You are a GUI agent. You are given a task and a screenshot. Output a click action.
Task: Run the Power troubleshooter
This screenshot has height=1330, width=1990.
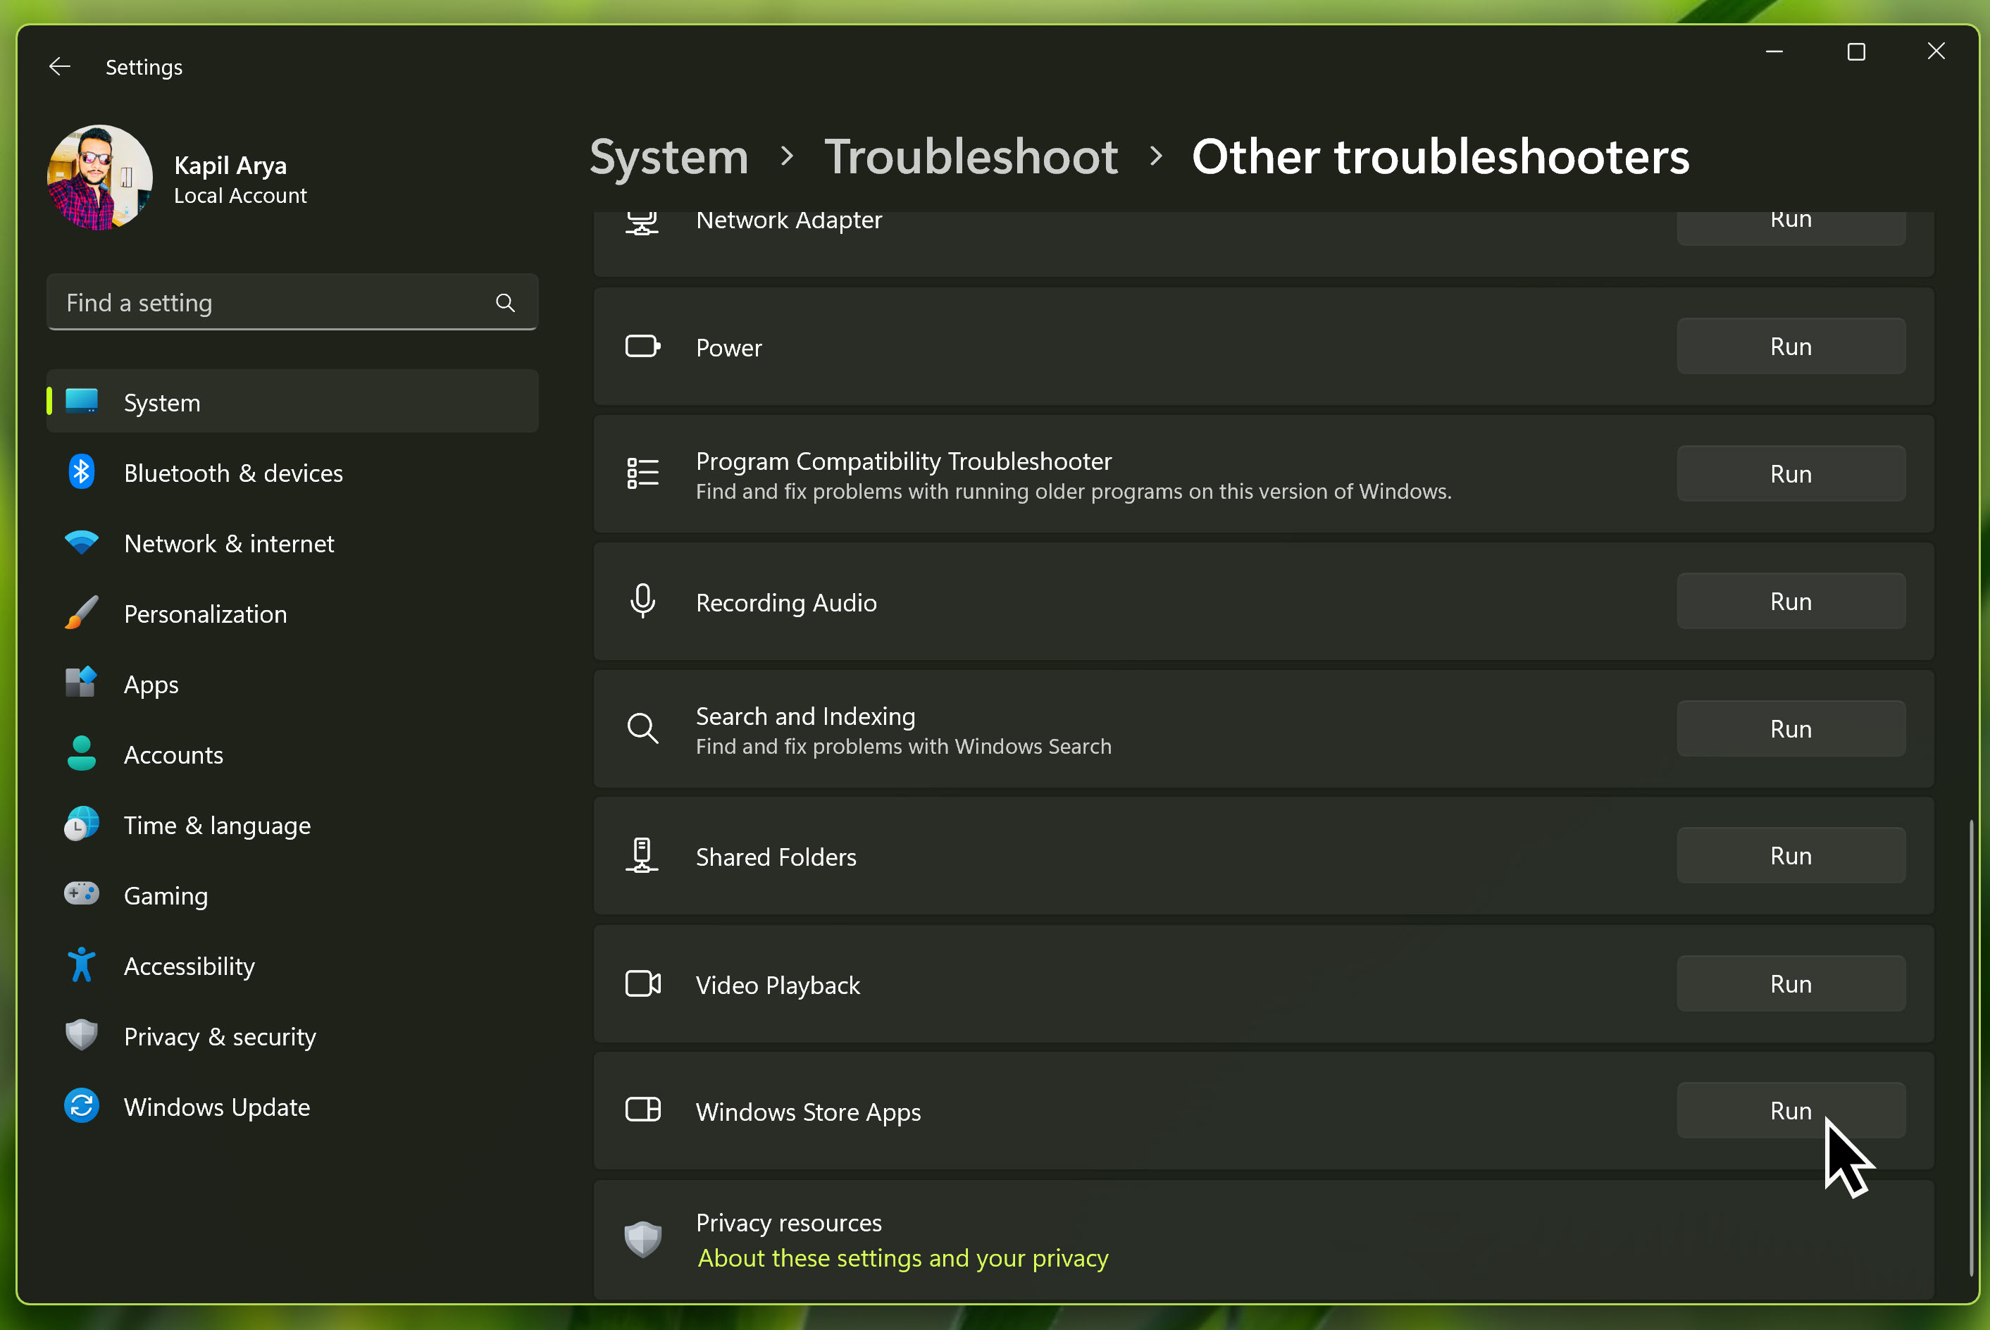click(1790, 346)
